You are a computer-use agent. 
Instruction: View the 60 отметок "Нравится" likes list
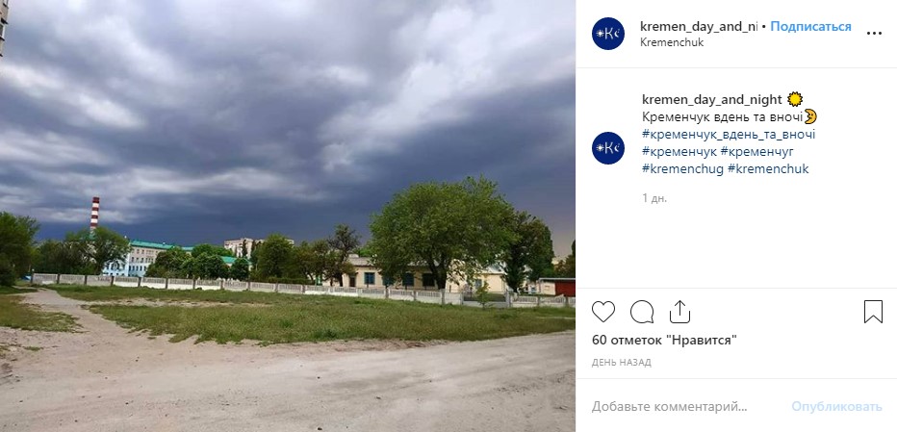click(x=664, y=341)
